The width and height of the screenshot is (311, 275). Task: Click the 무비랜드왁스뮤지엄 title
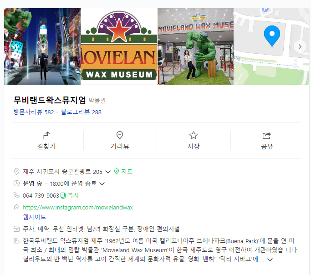tap(50, 100)
